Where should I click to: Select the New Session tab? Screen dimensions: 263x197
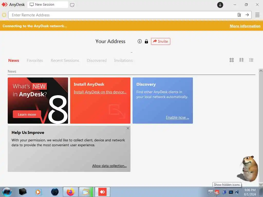48,5
